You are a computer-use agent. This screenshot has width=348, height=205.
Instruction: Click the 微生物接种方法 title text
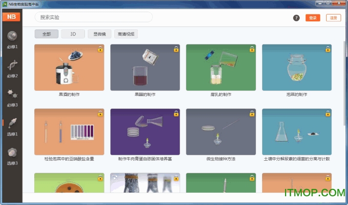221,159
